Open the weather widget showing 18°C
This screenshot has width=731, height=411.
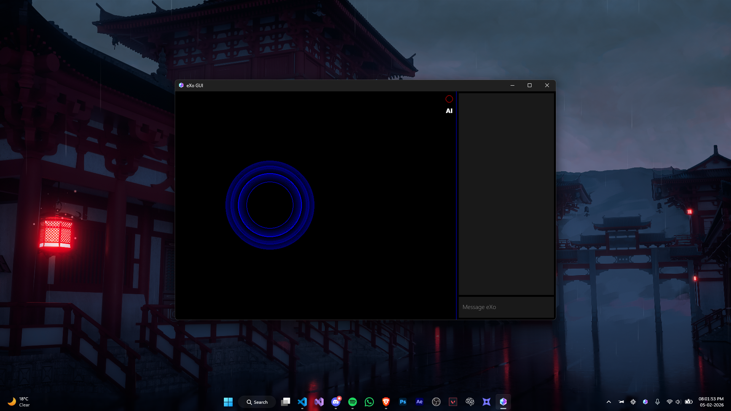click(18, 402)
